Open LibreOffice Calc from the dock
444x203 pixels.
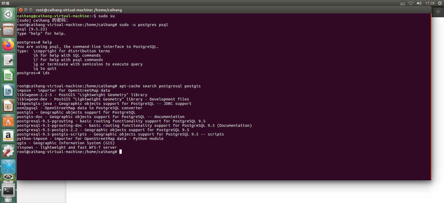[x=8, y=75]
